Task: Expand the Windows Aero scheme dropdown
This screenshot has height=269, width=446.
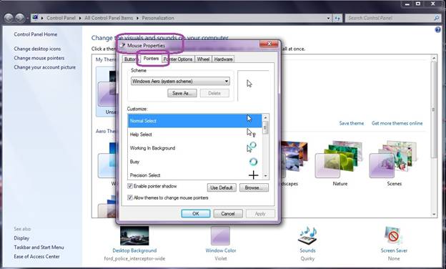Action: [x=227, y=81]
